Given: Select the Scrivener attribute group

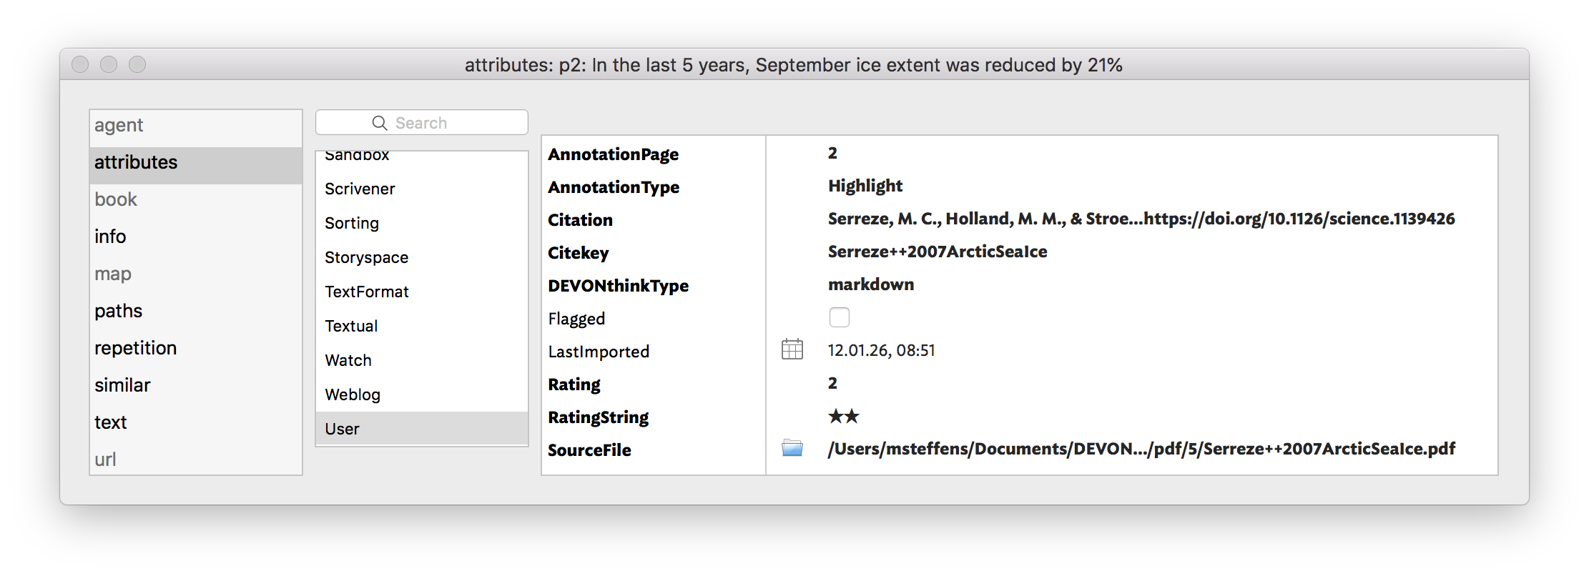Looking at the screenshot, I should pyautogui.click(x=360, y=189).
